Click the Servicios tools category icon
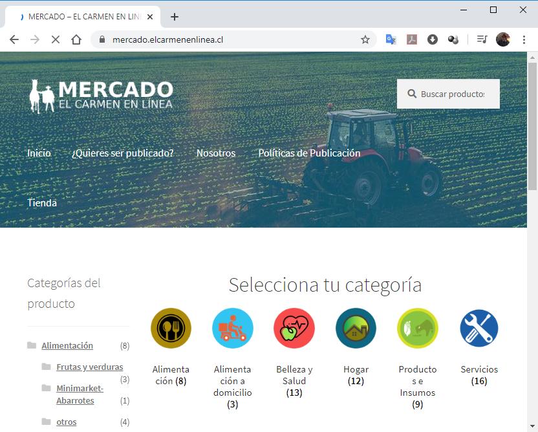This screenshot has height=432, width=538. click(479, 328)
